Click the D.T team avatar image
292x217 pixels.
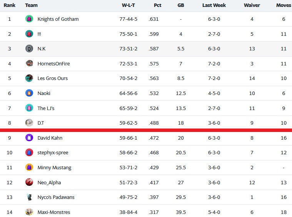click(29, 123)
